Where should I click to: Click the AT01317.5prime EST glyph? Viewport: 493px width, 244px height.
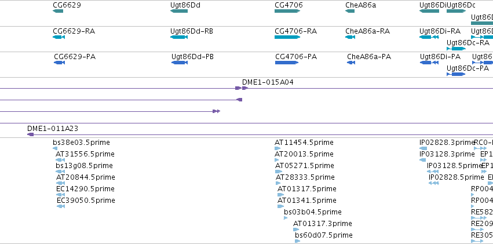(280, 195)
